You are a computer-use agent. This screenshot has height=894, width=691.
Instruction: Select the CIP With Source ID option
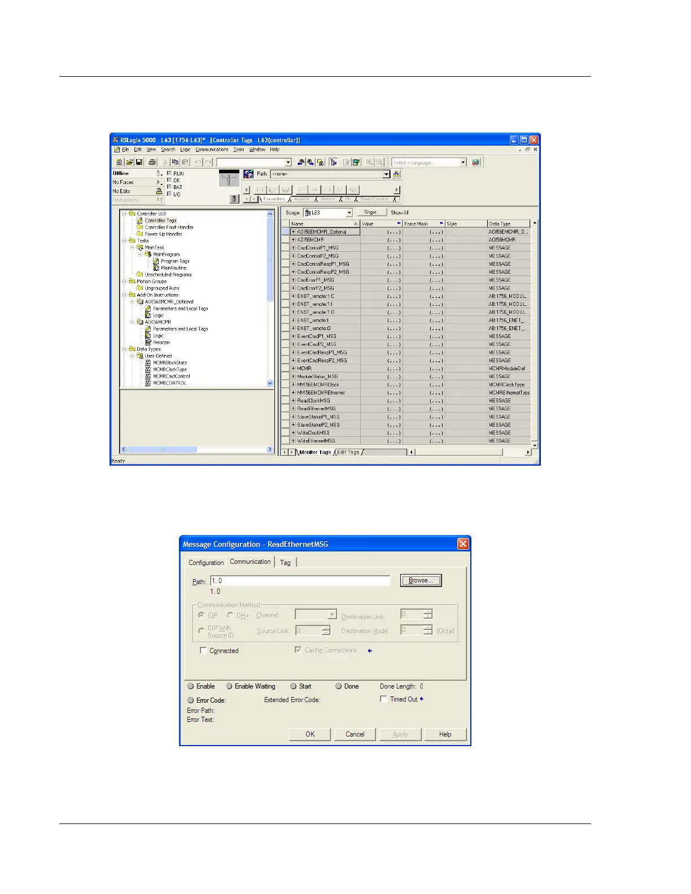201,631
